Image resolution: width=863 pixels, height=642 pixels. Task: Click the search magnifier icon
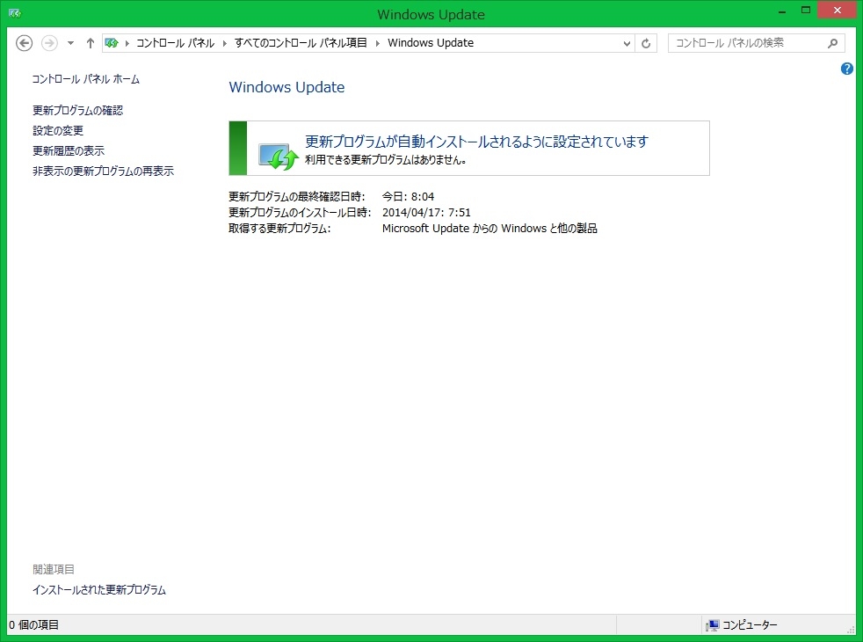(833, 43)
